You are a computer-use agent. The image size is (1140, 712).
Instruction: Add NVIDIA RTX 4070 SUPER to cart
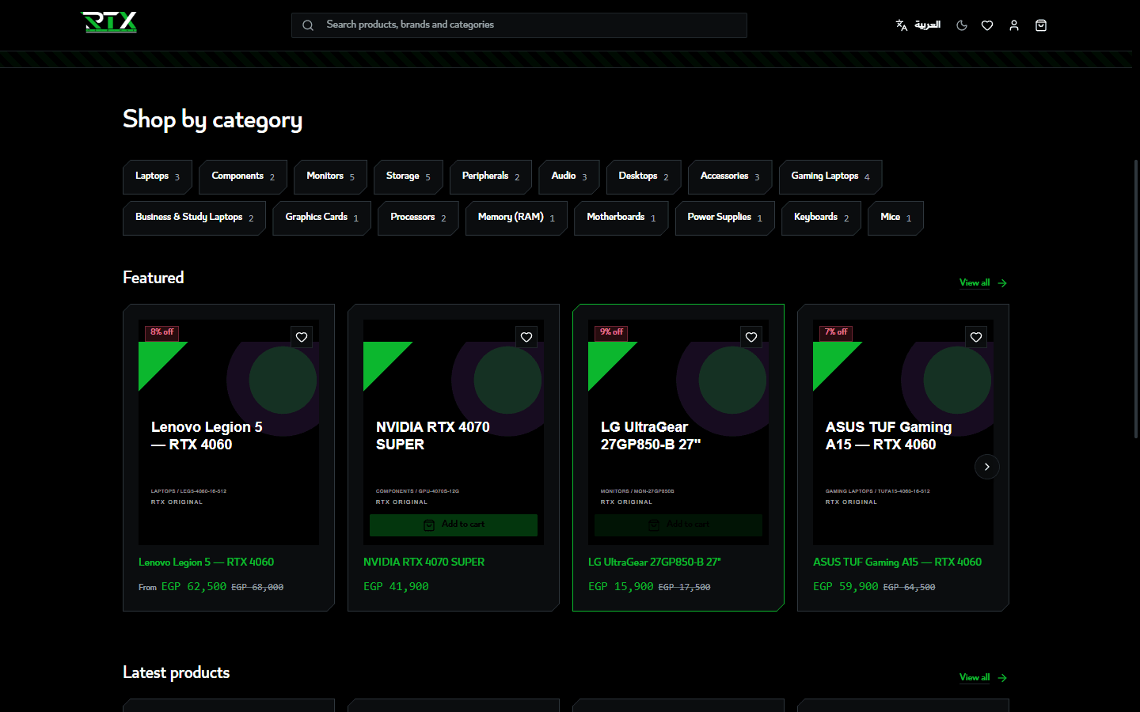[454, 525]
